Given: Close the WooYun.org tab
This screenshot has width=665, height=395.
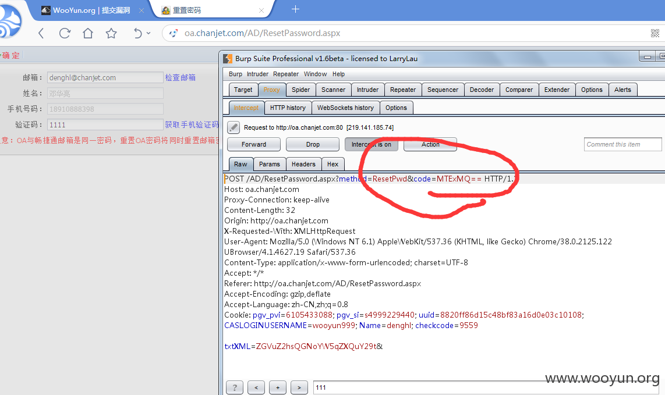Looking at the screenshot, I should pyautogui.click(x=142, y=10).
